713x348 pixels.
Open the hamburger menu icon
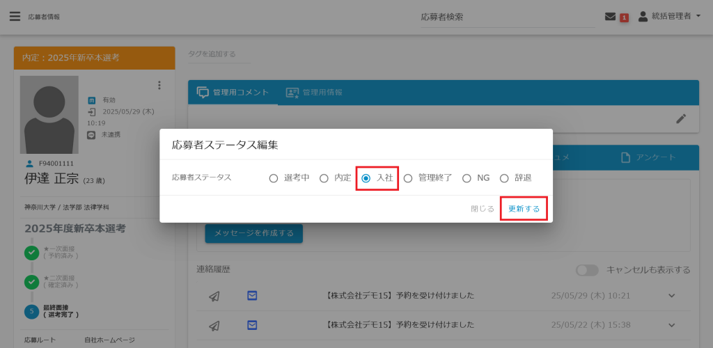15,16
